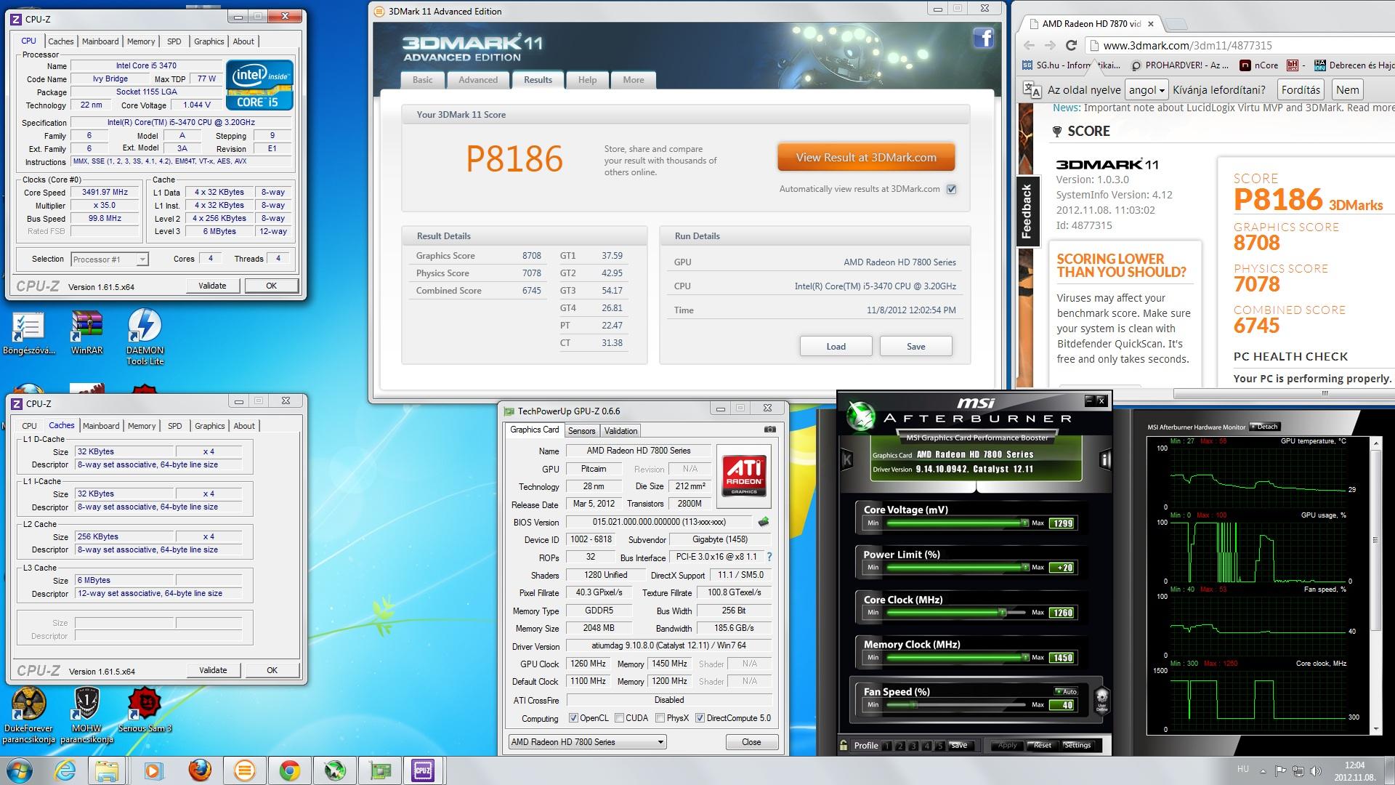Switch to Chrome in the taskbar
Screen dimensions: 1395x785
pos(289,770)
